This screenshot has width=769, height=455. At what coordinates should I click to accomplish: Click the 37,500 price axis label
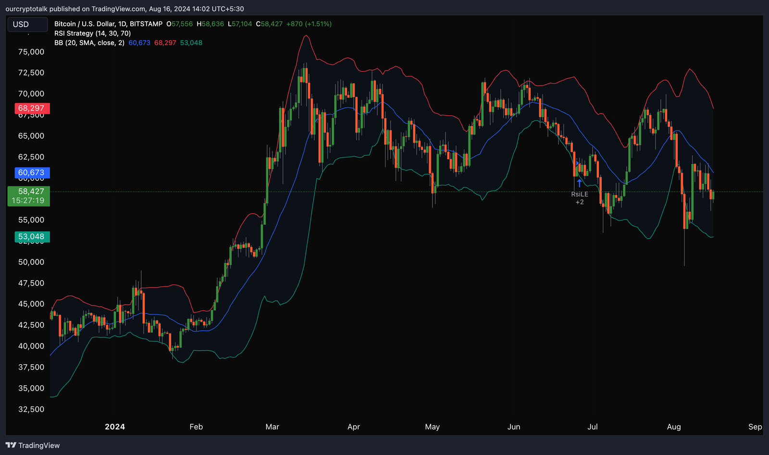[x=31, y=367]
